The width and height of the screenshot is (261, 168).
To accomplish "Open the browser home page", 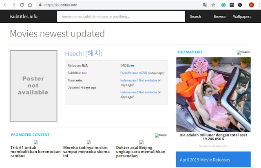I will 30,5.
